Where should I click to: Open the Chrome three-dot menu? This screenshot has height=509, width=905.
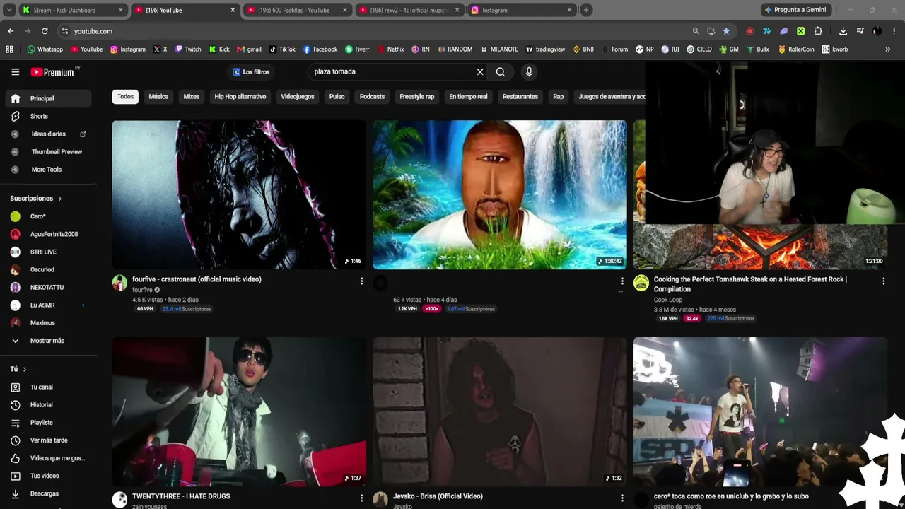[x=894, y=31]
